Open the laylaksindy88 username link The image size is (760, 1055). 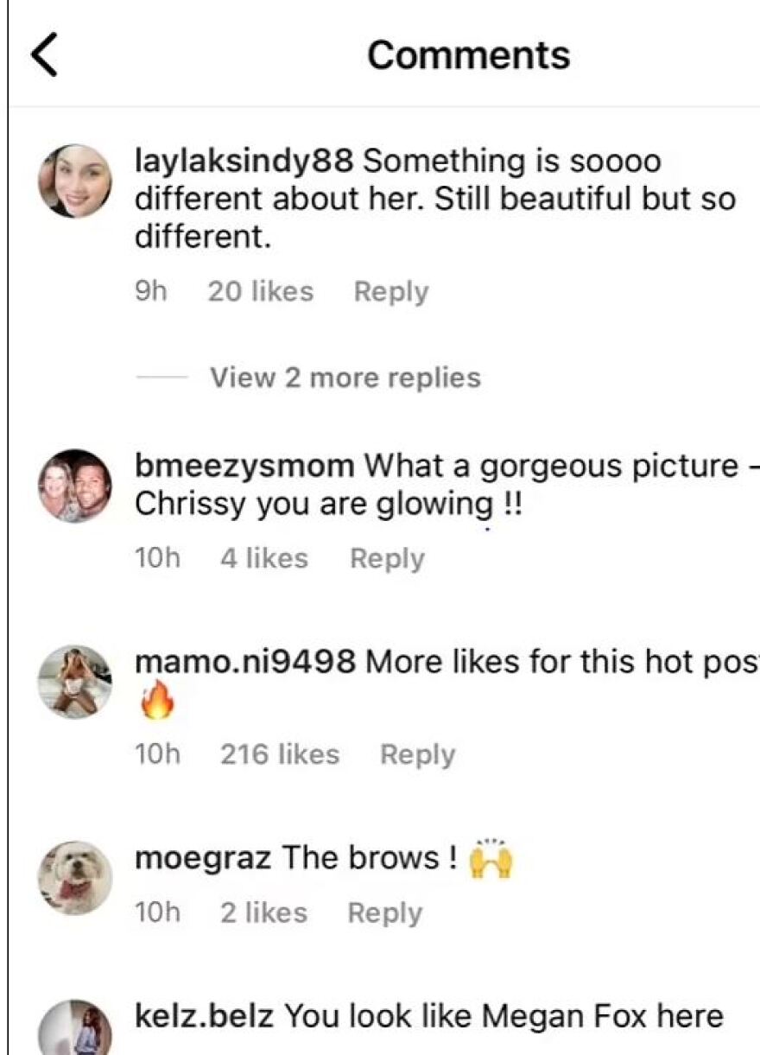pos(244,161)
